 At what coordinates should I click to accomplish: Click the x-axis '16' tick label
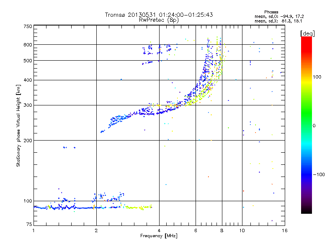285,231
